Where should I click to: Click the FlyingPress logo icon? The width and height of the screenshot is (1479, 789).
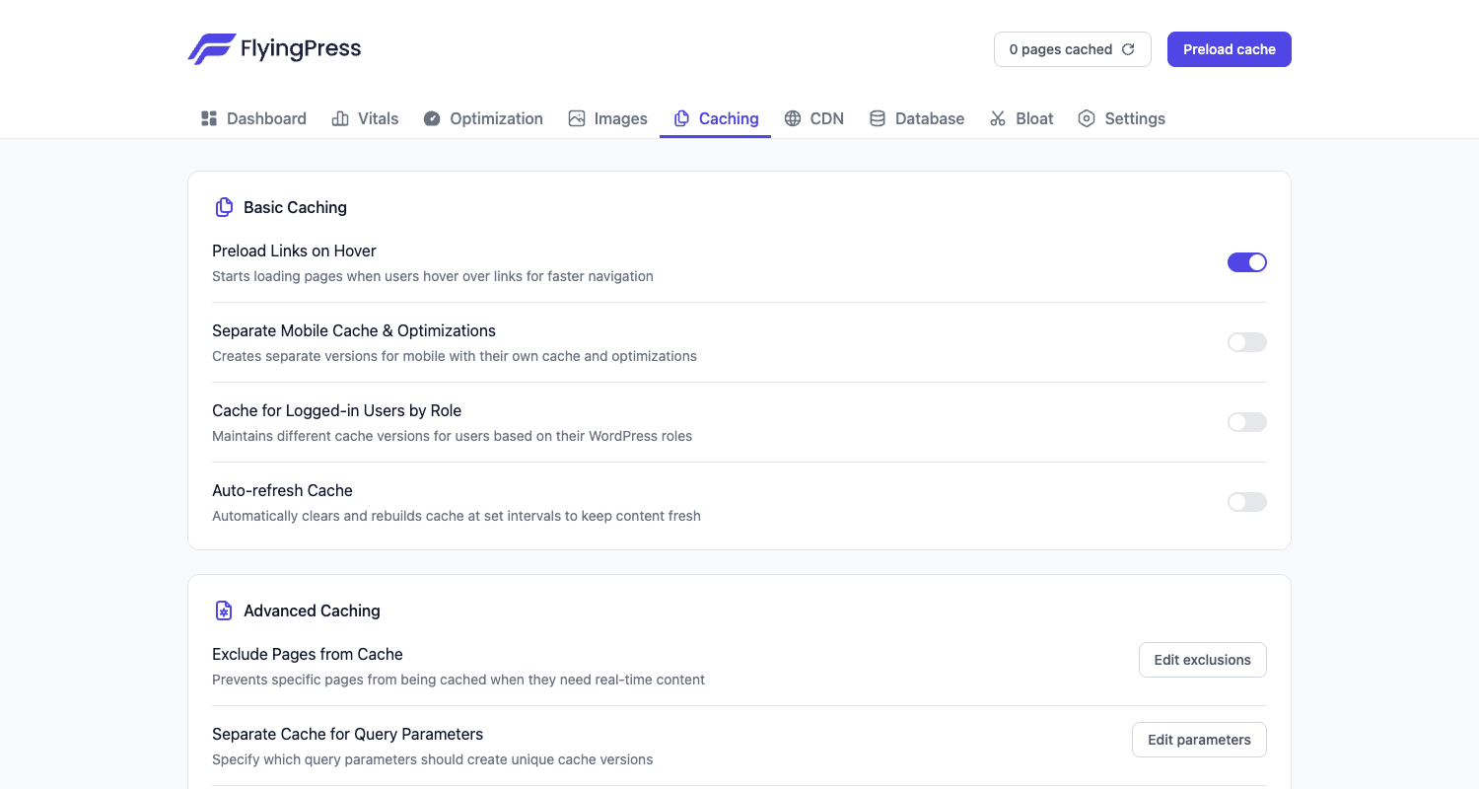coord(211,48)
